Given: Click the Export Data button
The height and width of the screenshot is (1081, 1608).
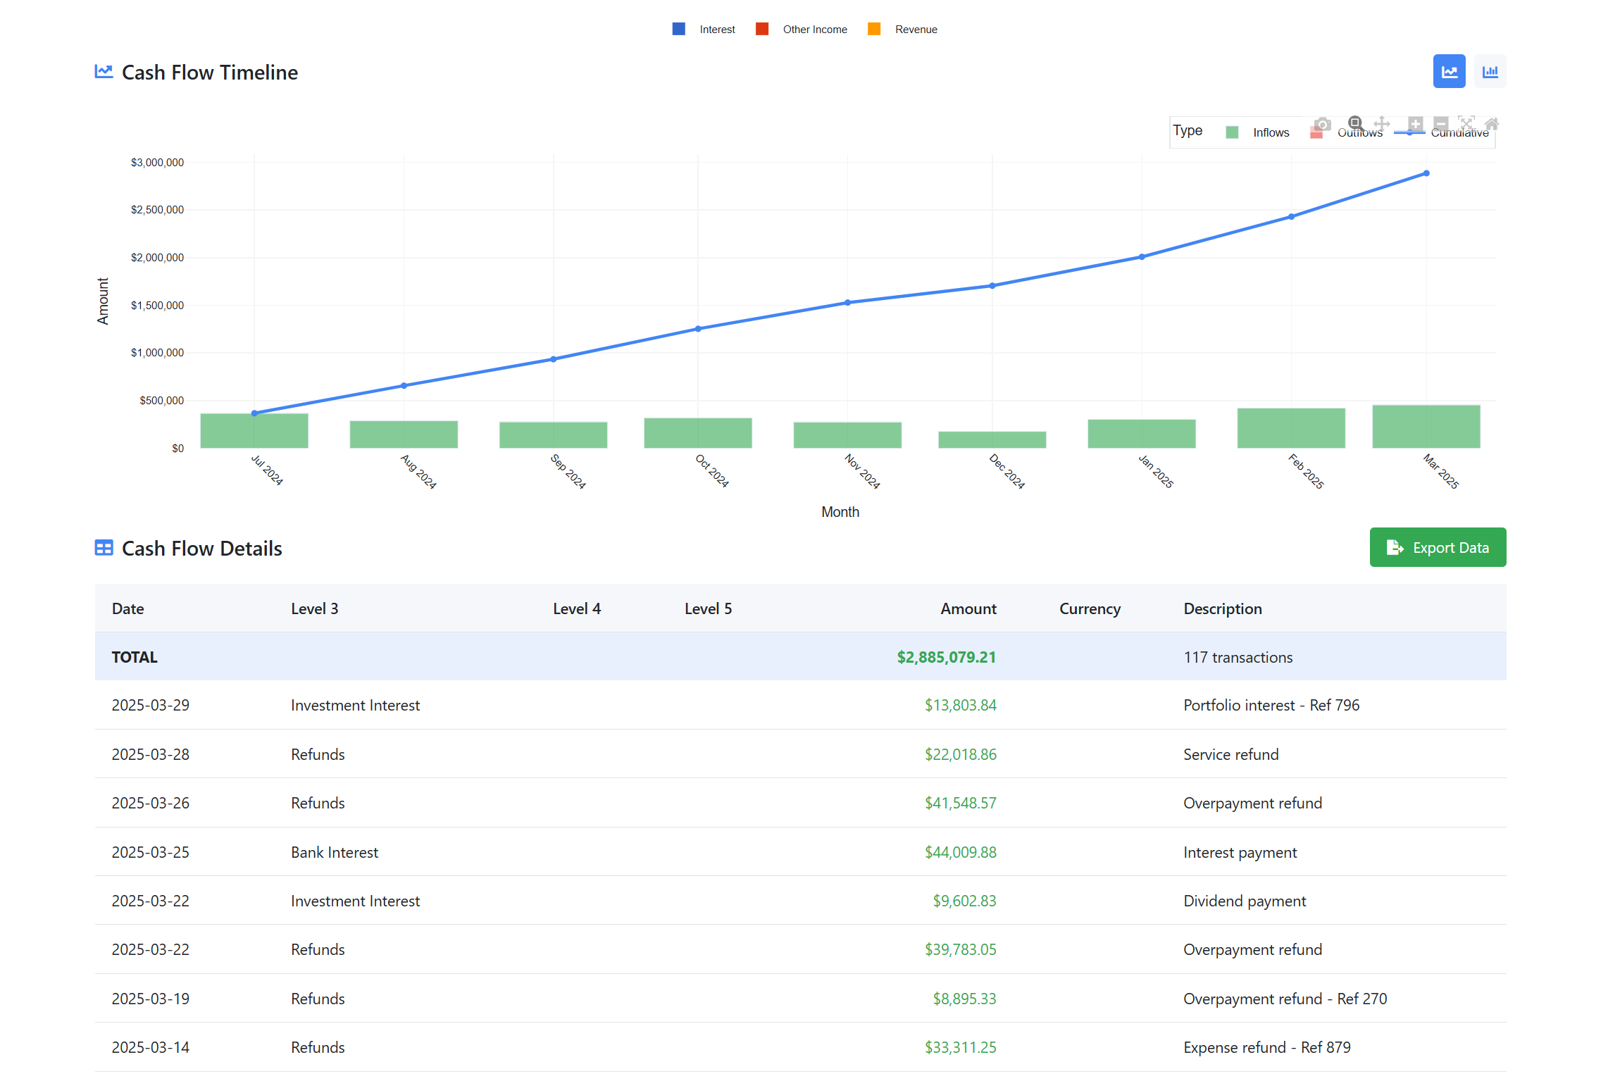Looking at the screenshot, I should click(x=1437, y=547).
